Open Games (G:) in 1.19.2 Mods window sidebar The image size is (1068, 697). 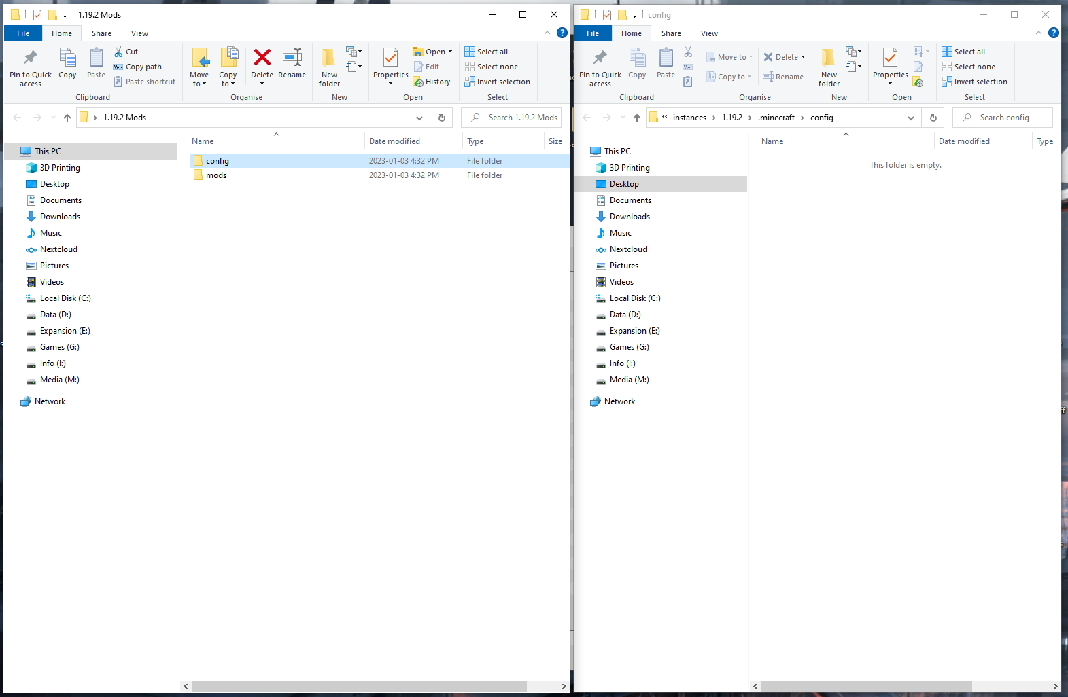click(x=59, y=347)
